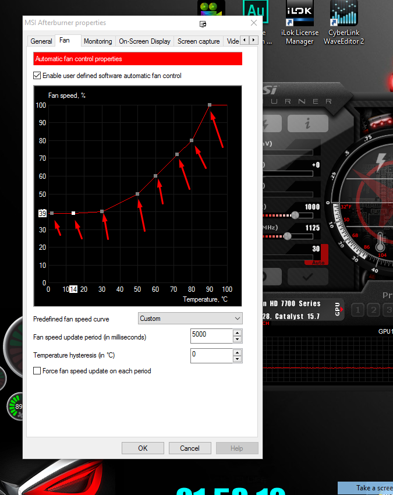This screenshot has width=393, height=495.
Task: Click the small monitor icon in dialog title bar
Action: (203, 24)
